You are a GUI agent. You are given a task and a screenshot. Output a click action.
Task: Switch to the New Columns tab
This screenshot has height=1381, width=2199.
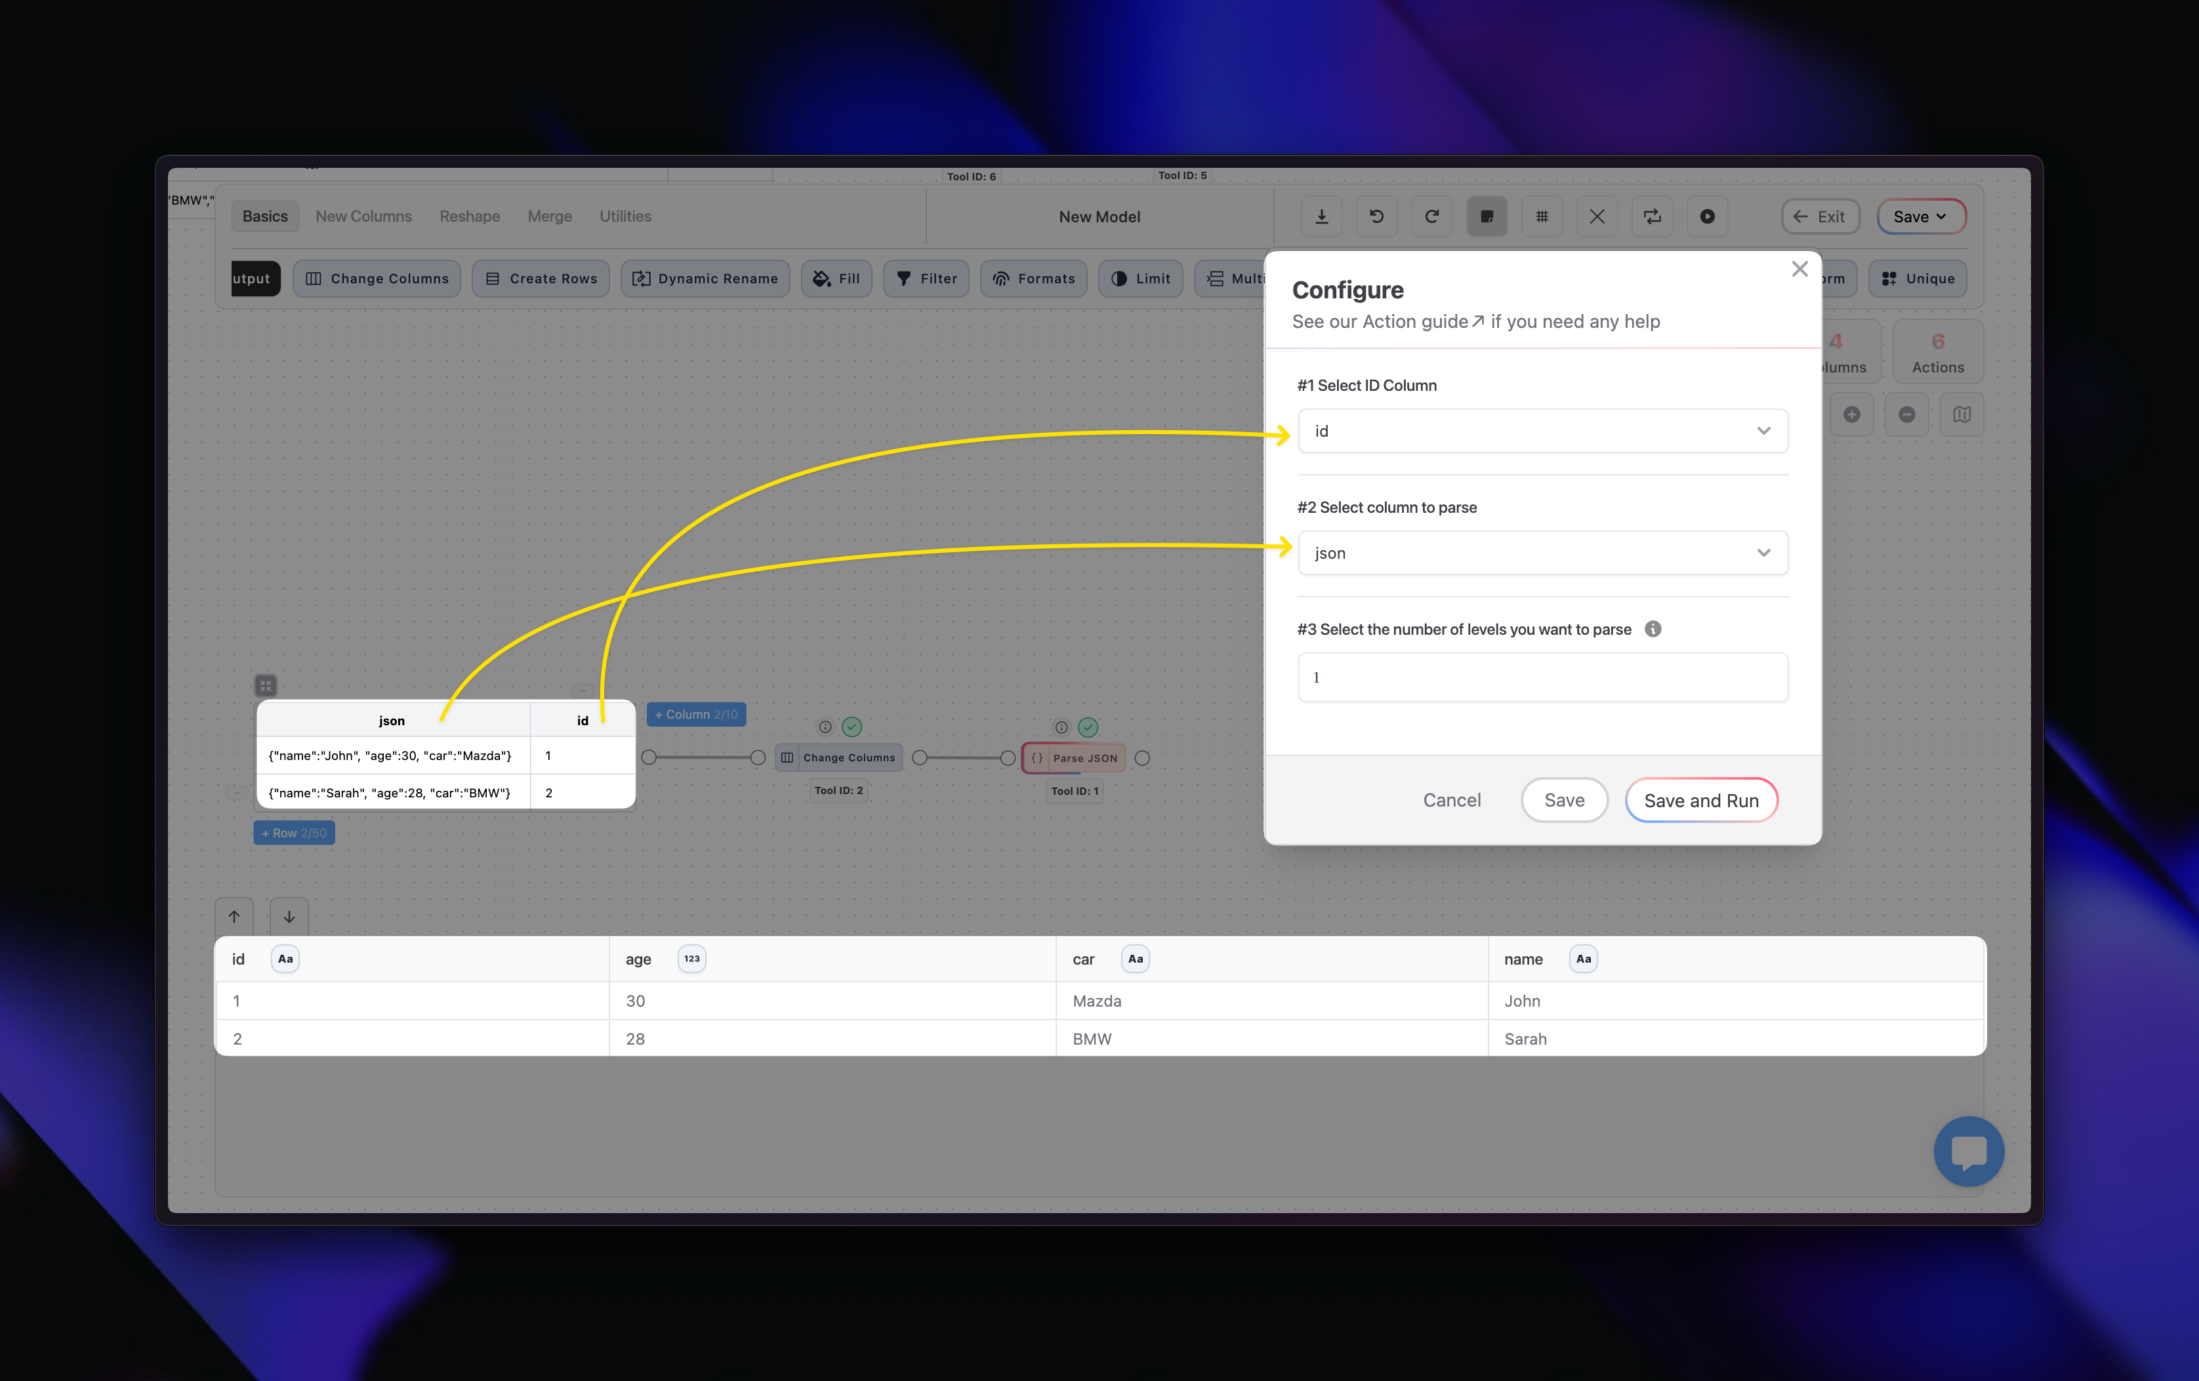(x=363, y=216)
